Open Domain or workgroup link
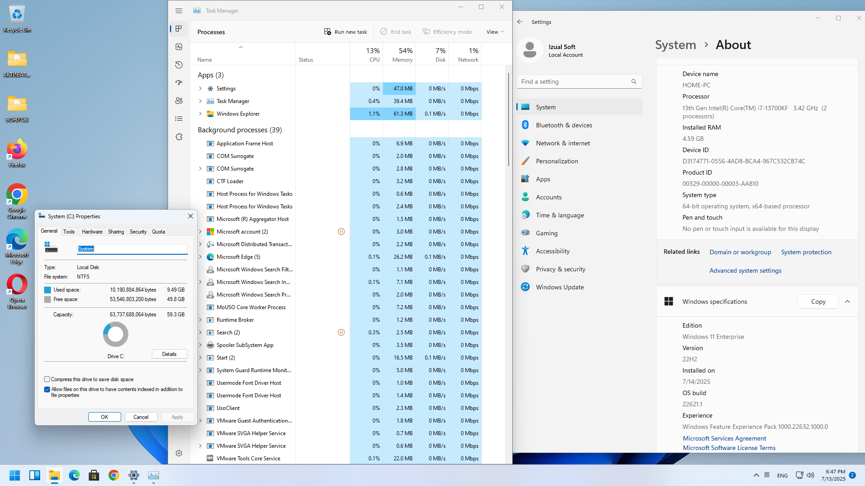 point(740,252)
